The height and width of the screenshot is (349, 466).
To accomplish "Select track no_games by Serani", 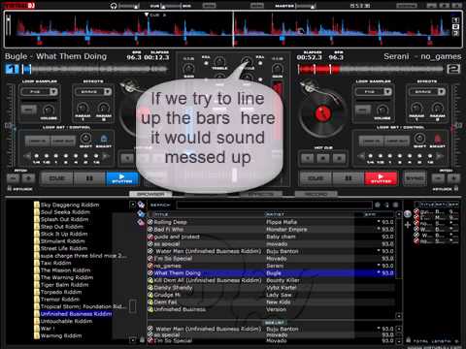I will coord(271,266).
